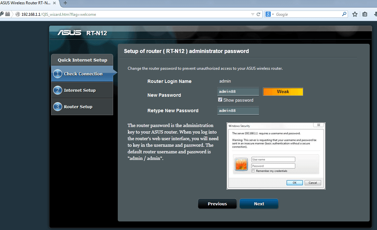Click the 'Retype New Password' label
The height and width of the screenshot is (230, 377).
coord(173,111)
